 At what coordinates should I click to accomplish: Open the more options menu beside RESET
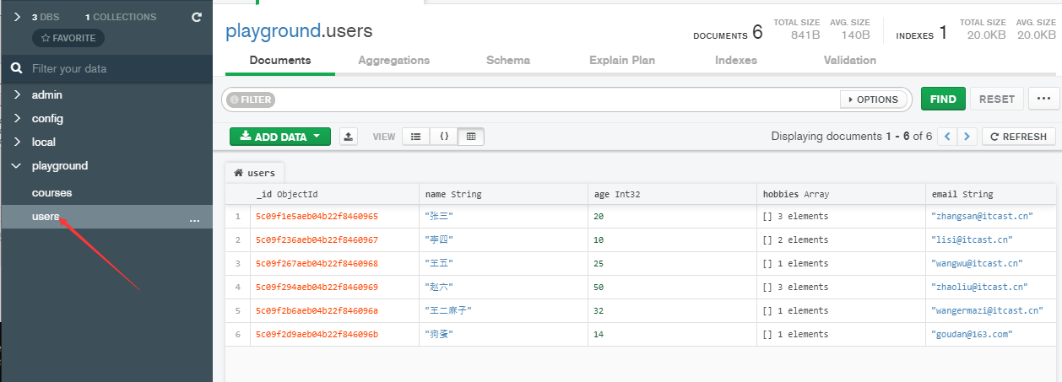[x=1043, y=99]
